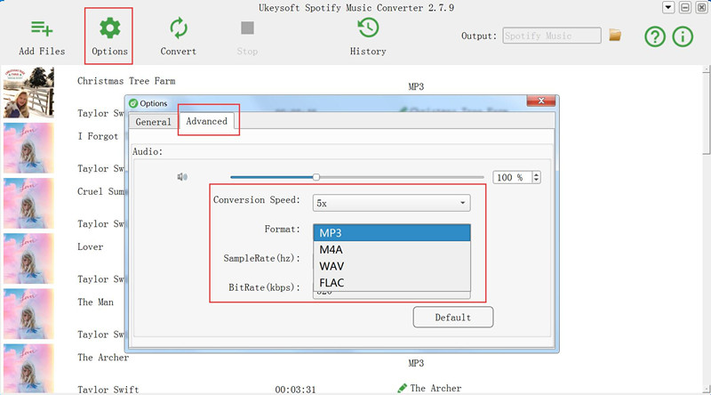Browse output folder with folder icon
This screenshot has width=711, height=395.
coord(615,35)
